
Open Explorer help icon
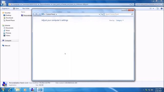point(162,8)
